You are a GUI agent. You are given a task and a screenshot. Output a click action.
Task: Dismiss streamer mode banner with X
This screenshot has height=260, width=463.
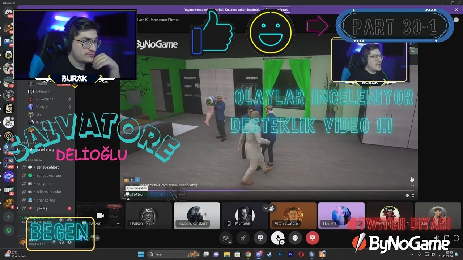(456, 10)
